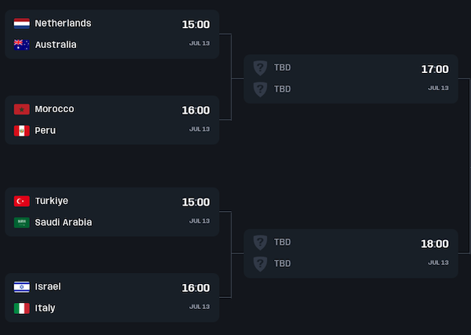Click the 16:00 time on Israel match
The height and width of the screenshot is (335, 471).
[195, 288]
